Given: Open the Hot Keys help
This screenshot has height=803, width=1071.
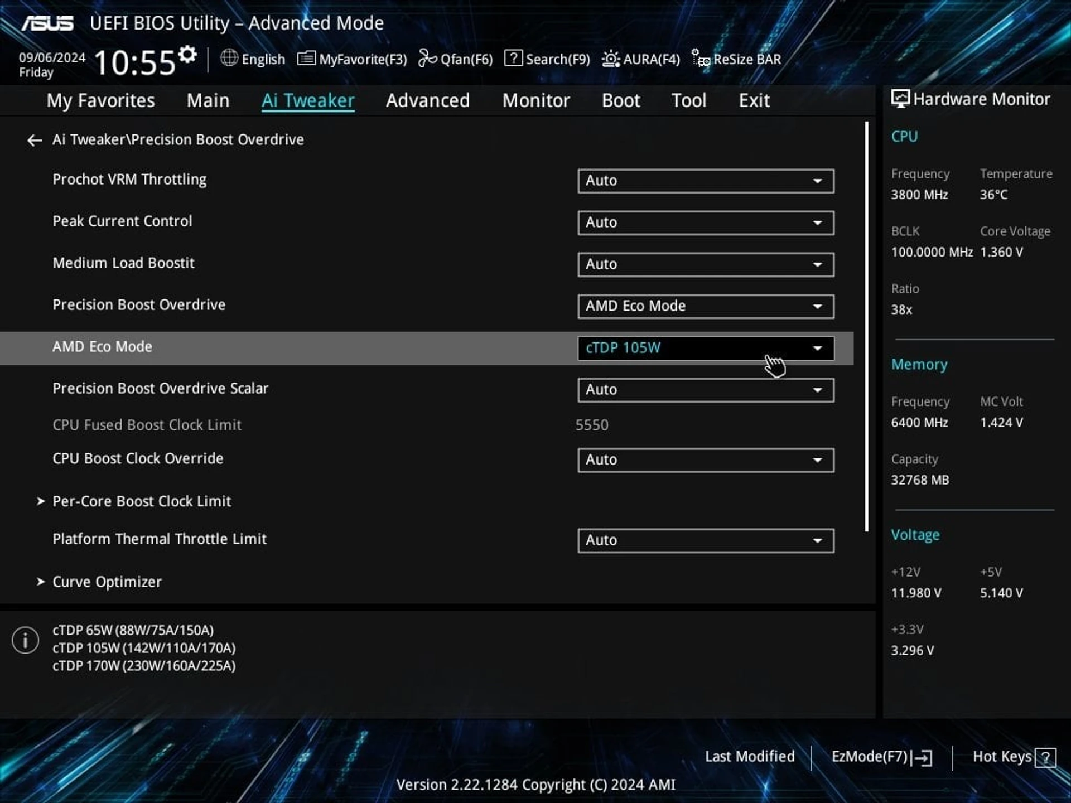Looking at the screenshot, I should click(x=1014, y=757).
